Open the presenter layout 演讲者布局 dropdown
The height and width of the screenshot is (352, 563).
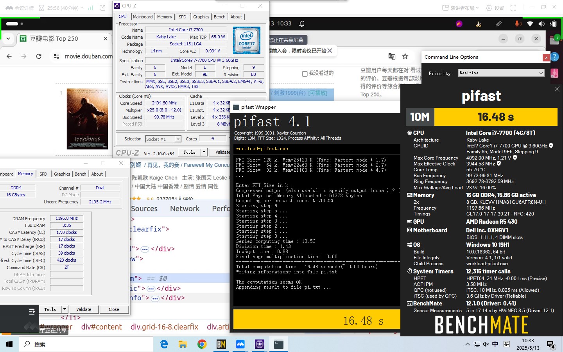click(x=460, y=8)
